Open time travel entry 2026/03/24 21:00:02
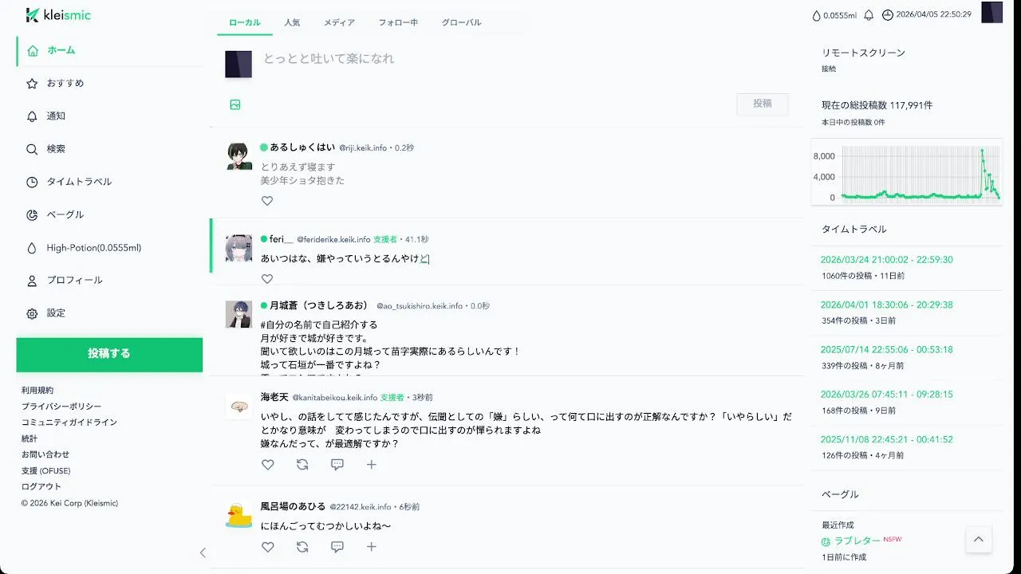This screenshot has height=574, width=1021. [x=886, y=260]
